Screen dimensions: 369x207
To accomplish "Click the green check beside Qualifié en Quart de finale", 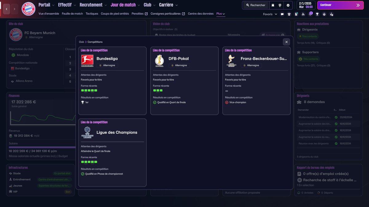I will tap(155, 102).
